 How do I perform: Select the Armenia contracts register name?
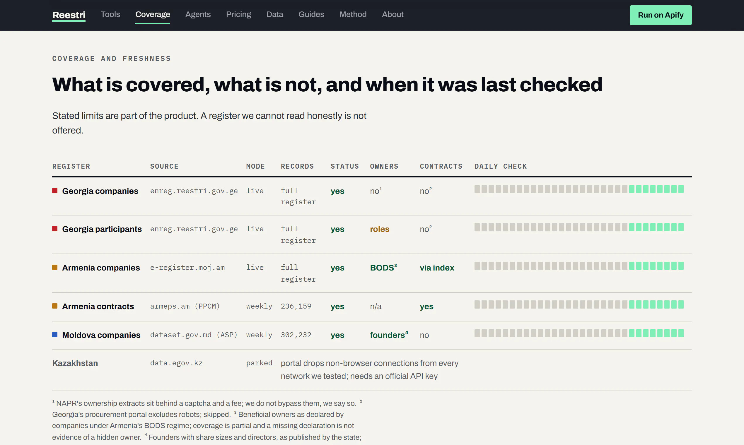[98, 306]
